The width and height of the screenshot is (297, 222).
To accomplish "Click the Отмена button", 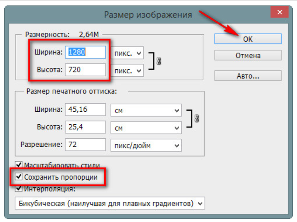I will pos(248,56).
